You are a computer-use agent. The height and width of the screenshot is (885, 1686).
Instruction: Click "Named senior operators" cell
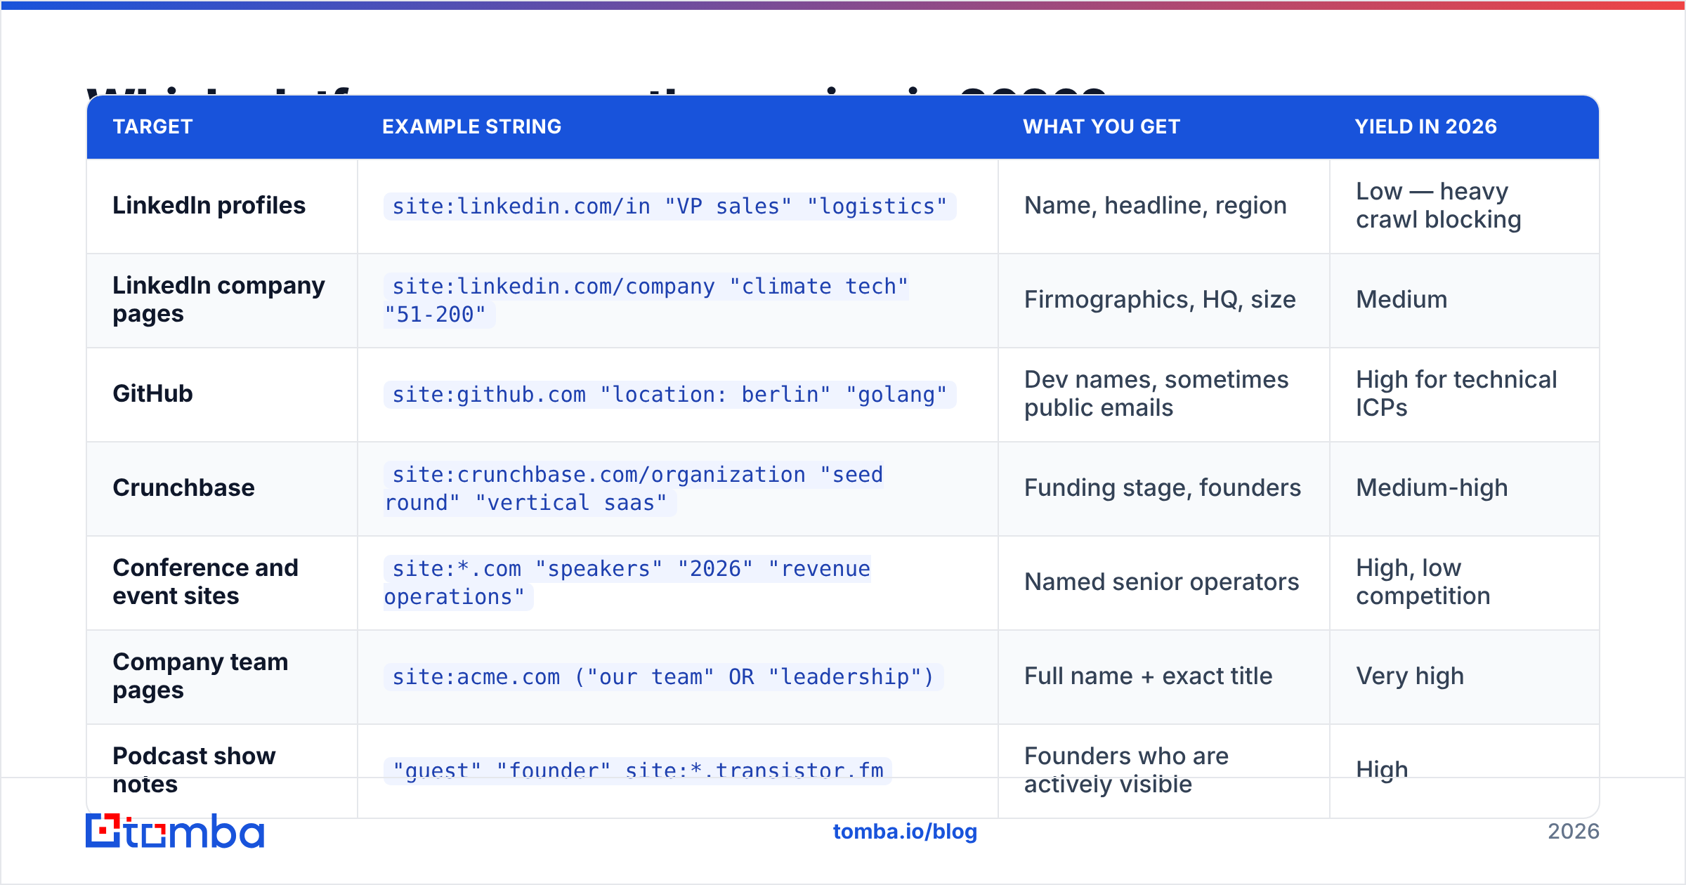(1162, 582)
